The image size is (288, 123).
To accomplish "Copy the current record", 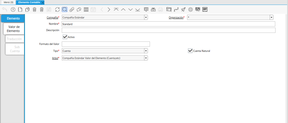I will pos(27,10).
